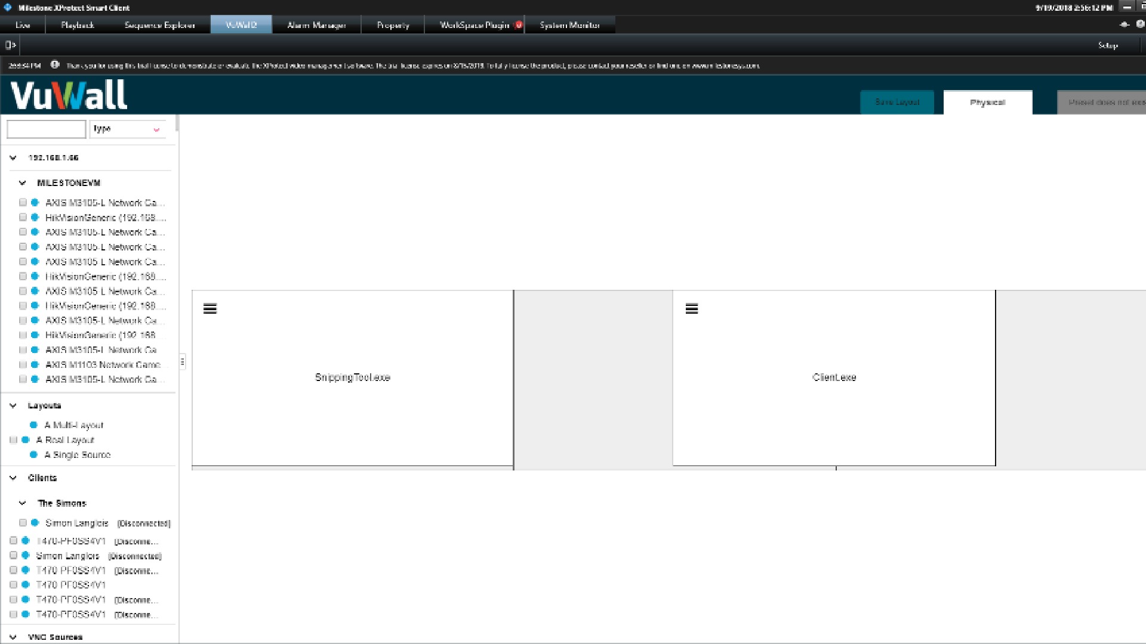Tick the A Real Layout checkbox
The height and width of the screenshot is (644, 1146).
point(13,440)
